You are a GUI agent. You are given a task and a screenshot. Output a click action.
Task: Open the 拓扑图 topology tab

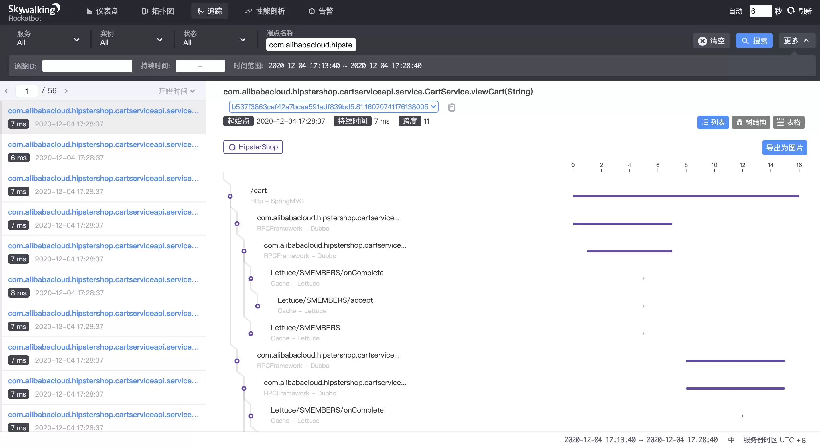pyautogui.click(x=157, y=11)
